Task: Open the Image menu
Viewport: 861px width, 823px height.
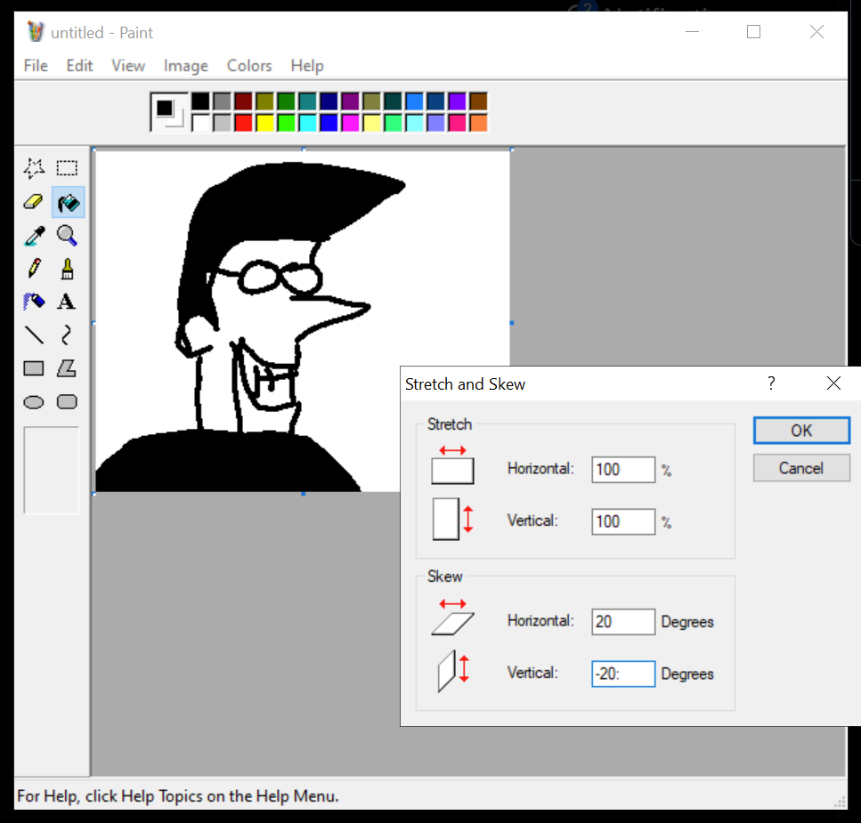Action: point(185,66)
